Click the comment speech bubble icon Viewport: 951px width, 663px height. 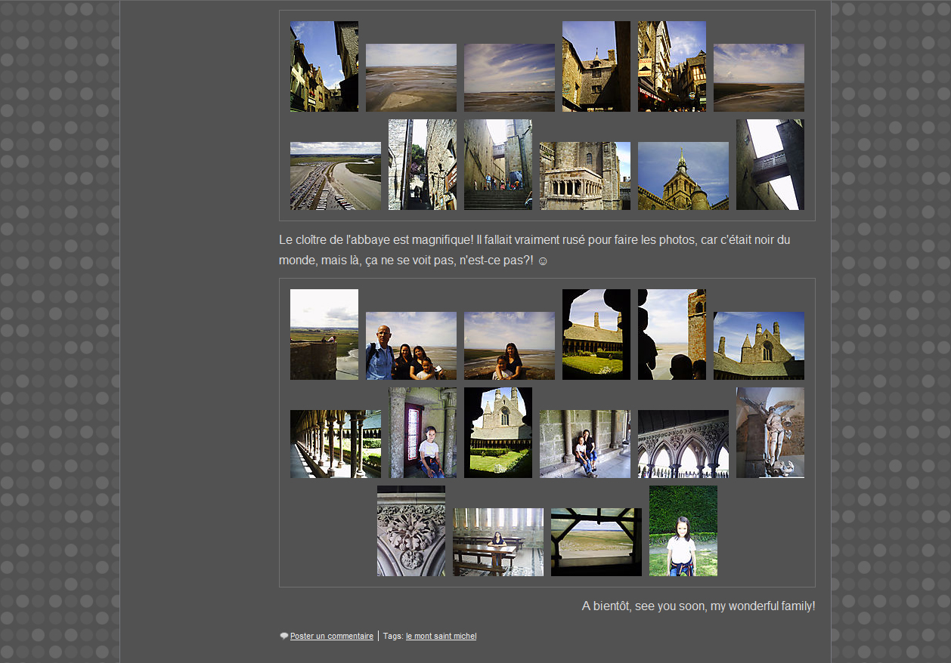tap(283, 637)
